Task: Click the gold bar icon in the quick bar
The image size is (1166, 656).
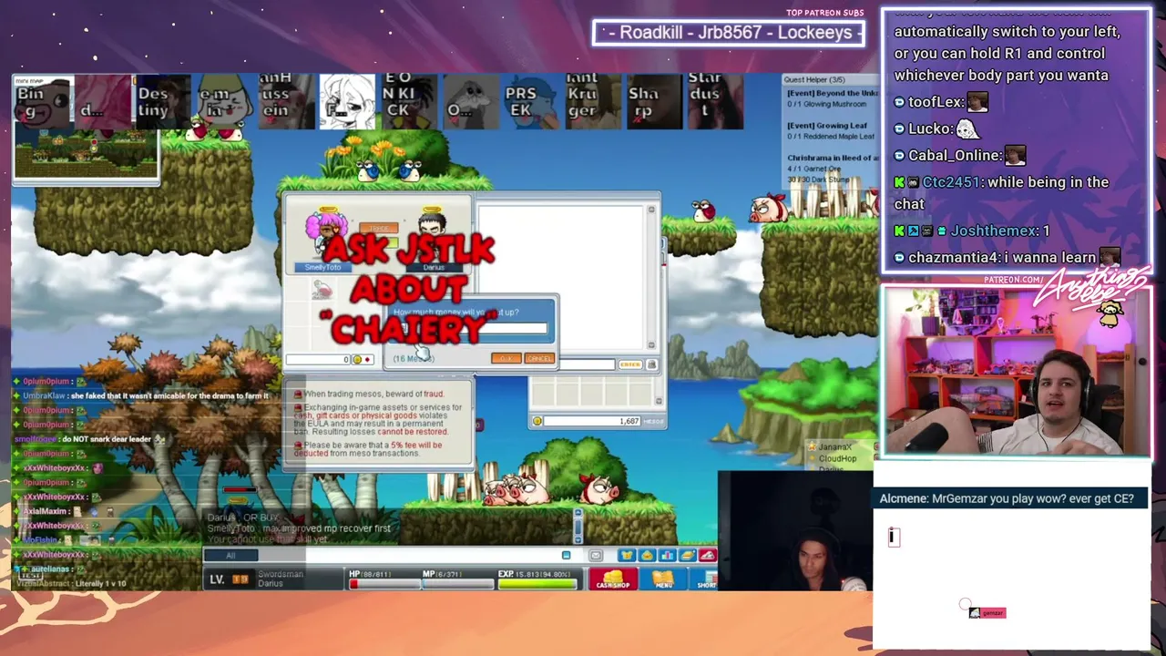Action: coord(688,556)
